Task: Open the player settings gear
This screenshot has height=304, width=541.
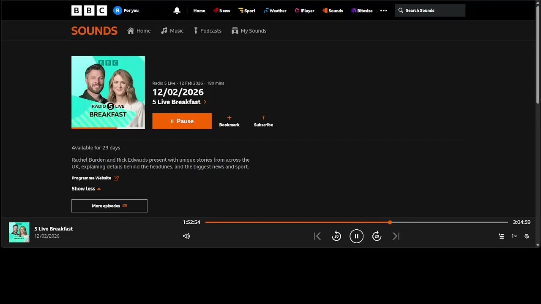Action: pos(527,236)
